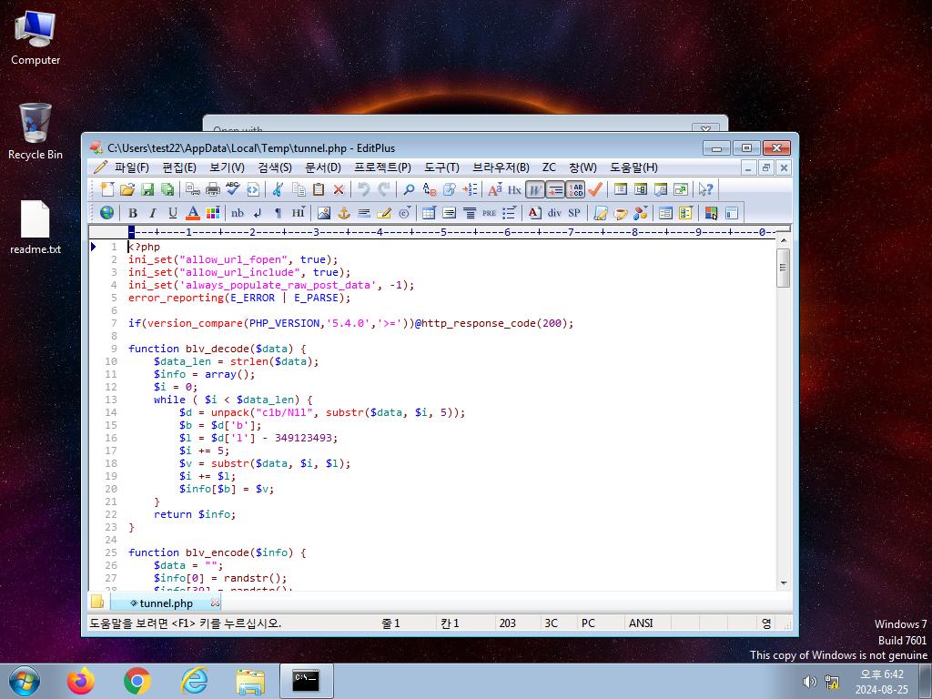Delete with the red X toolbar icon

339,189
